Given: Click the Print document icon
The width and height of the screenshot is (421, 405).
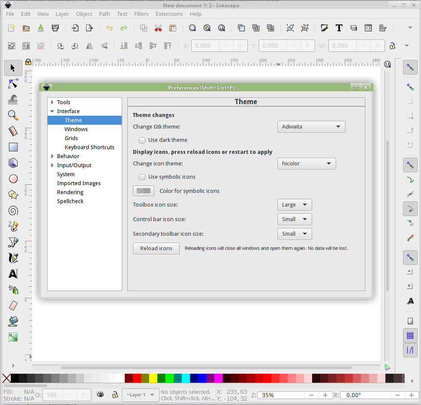Looking at the screenshot, I should pyautogui.click(x=55, y=28).
